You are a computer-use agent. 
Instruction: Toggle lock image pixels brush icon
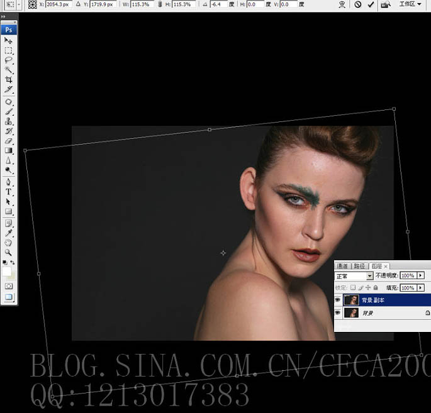[361, 287]
